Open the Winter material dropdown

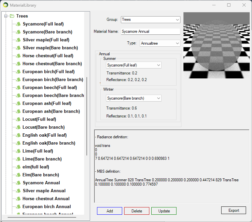[134, 98]
